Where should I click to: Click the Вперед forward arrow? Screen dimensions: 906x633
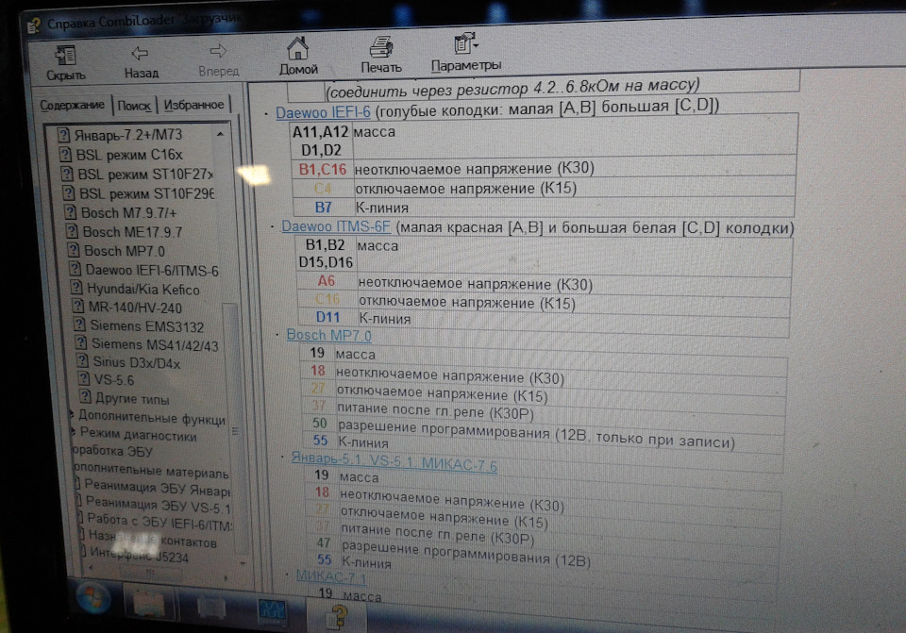tap(218, 60)
